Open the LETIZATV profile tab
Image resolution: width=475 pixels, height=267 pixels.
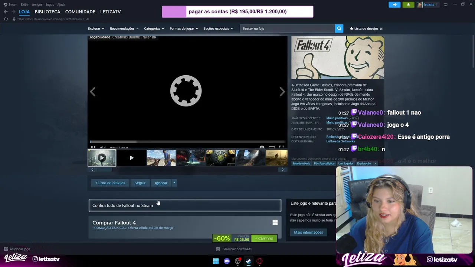[x=110, y=11]
